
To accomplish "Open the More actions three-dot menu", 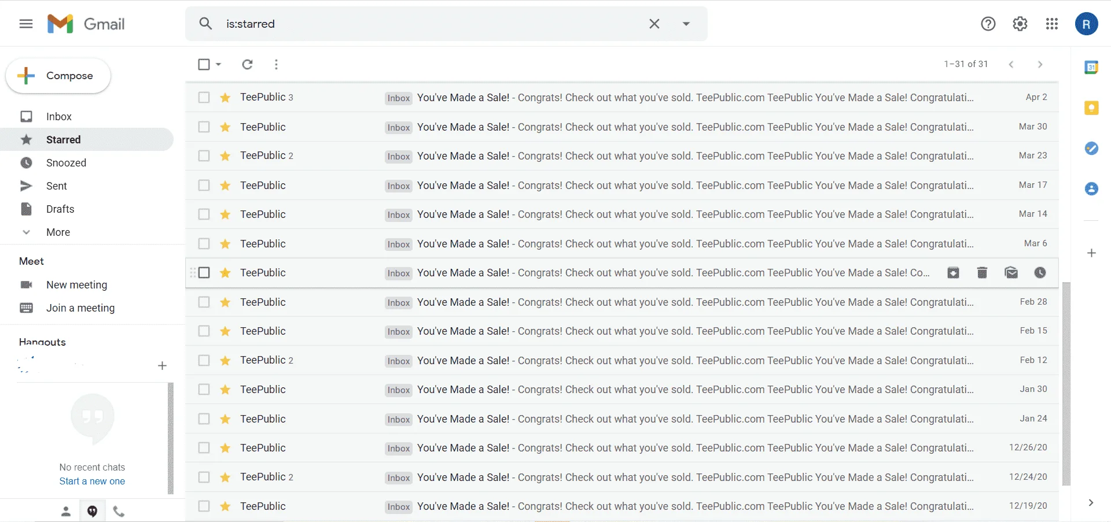I will 276,64.
